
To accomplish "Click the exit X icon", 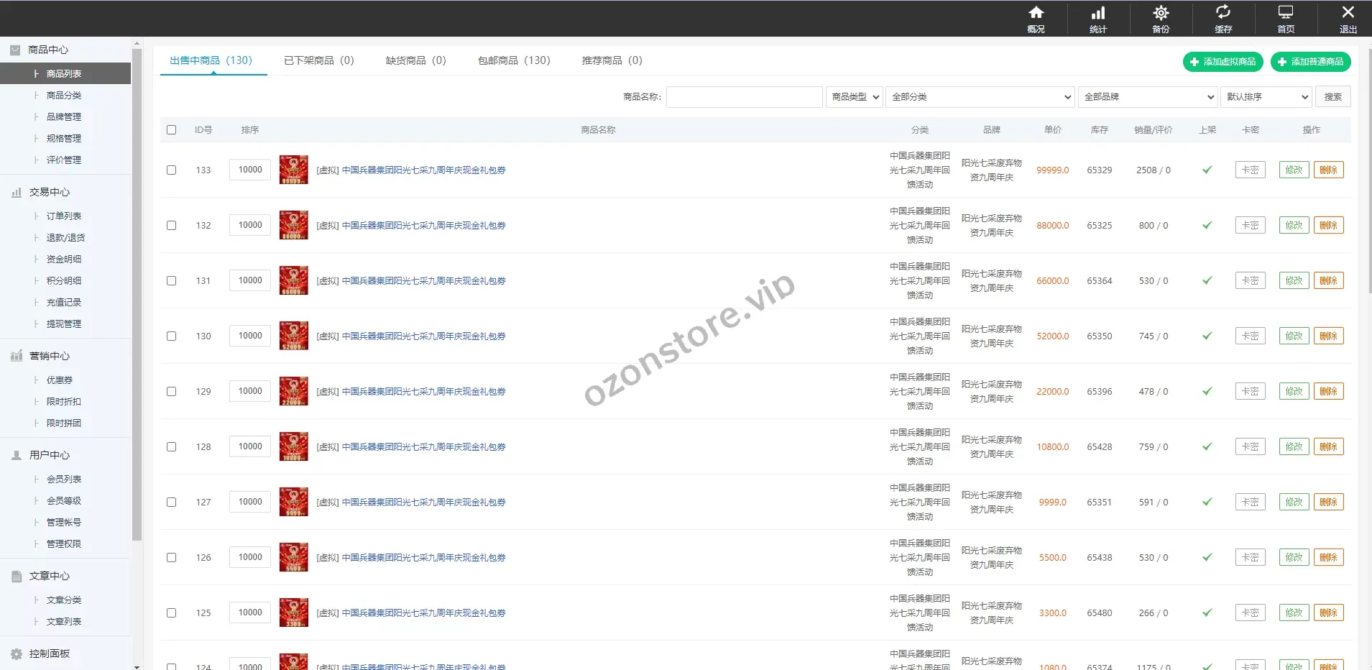I will [x=1348, y=13].
